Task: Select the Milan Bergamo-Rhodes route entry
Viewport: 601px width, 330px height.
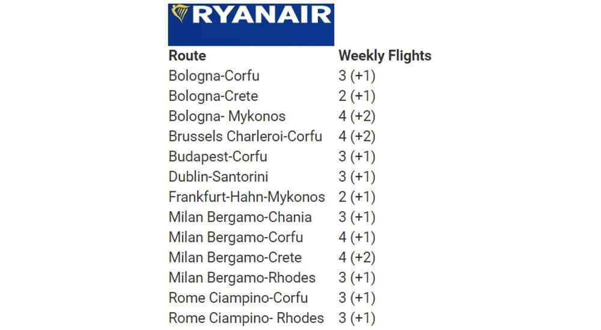Action: click(x=242, y=278)
